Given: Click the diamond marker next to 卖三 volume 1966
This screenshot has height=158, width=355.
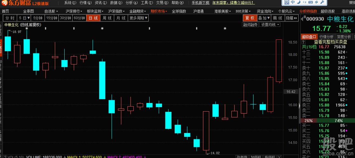Looking at the screenshot, I should (347, 105).
